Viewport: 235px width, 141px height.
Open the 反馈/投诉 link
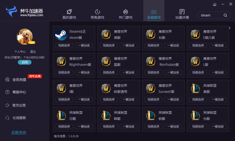tap(19, 132)
